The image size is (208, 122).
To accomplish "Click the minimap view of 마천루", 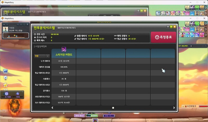I will (x=16, y=35).
